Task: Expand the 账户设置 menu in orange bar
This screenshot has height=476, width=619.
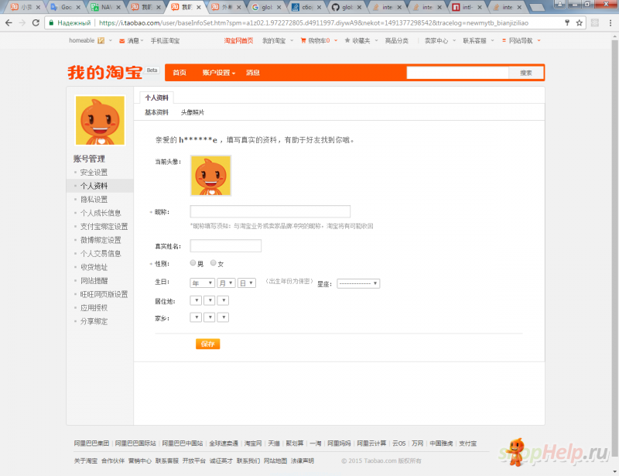Action: tap(219, 73)
